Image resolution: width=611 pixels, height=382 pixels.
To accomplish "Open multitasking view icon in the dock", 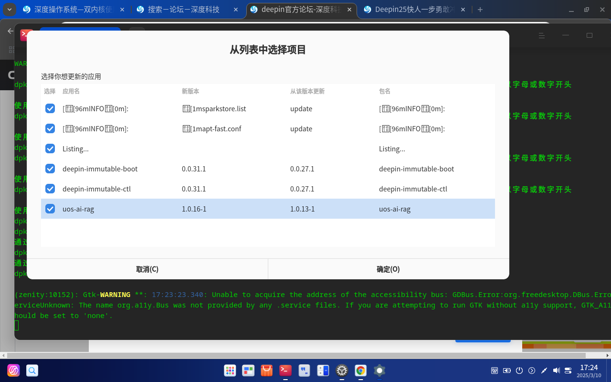I will 248,370.
